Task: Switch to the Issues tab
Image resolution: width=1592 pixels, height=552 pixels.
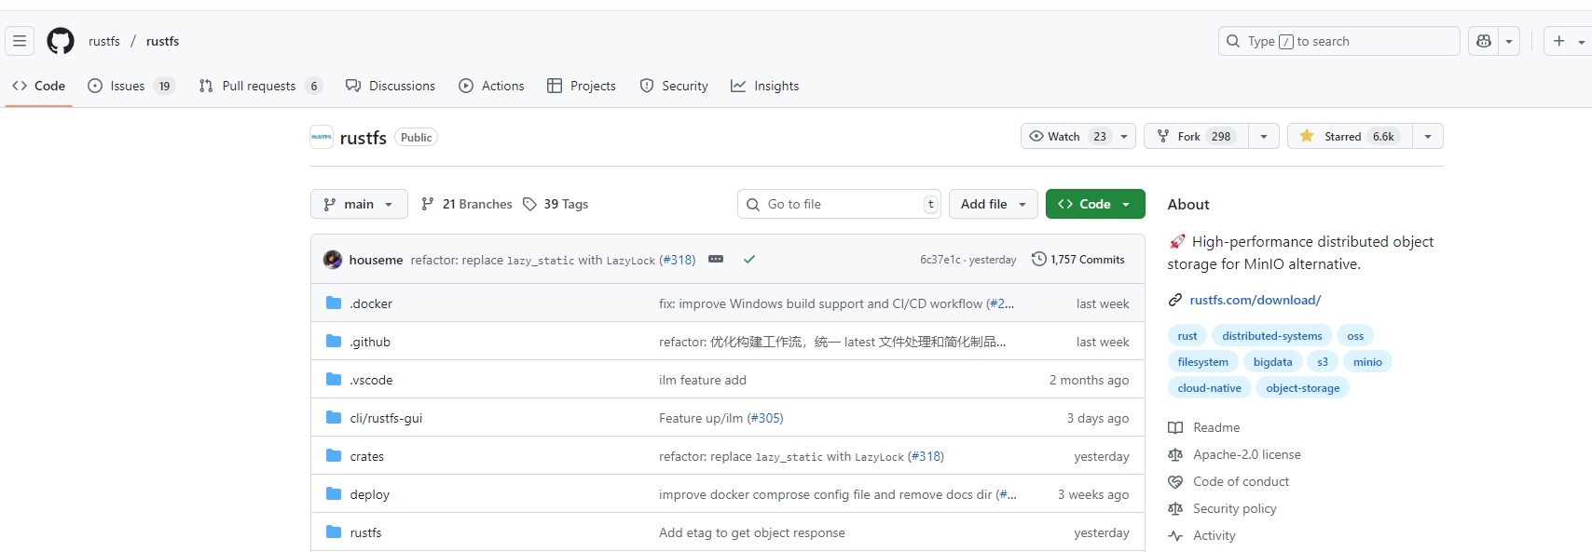Action: pos(131,86)
